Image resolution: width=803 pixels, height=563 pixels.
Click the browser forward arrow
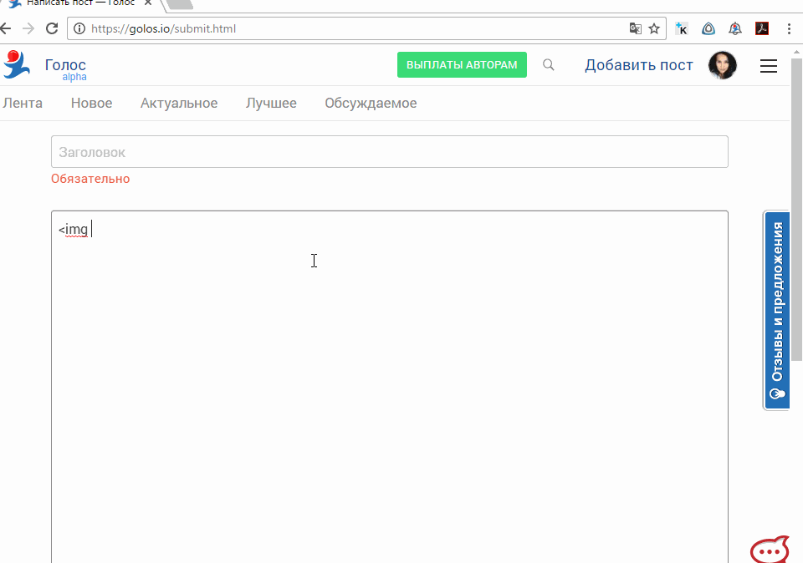(28, 28)
